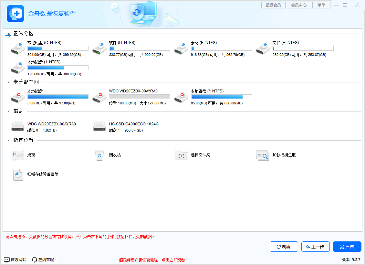Click the 在线客服 headset icon

point(34,260)
